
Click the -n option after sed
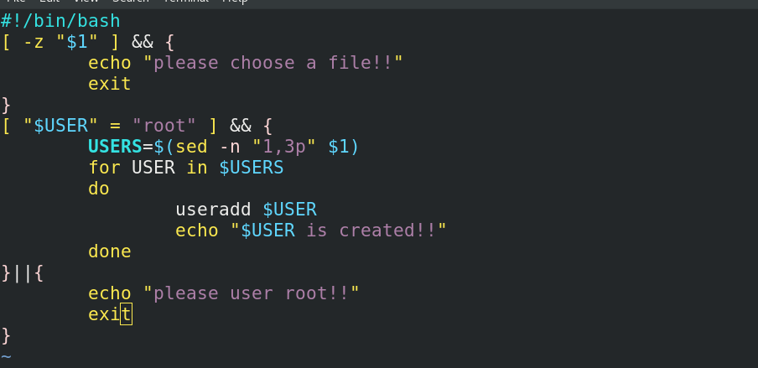[230, 147]
